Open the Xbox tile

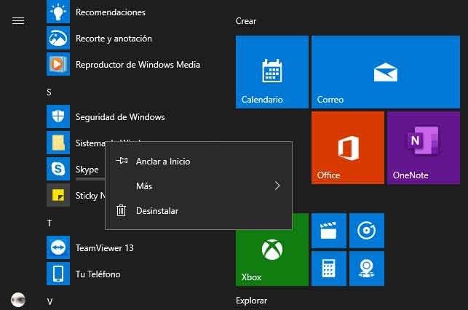click(272, 257)
